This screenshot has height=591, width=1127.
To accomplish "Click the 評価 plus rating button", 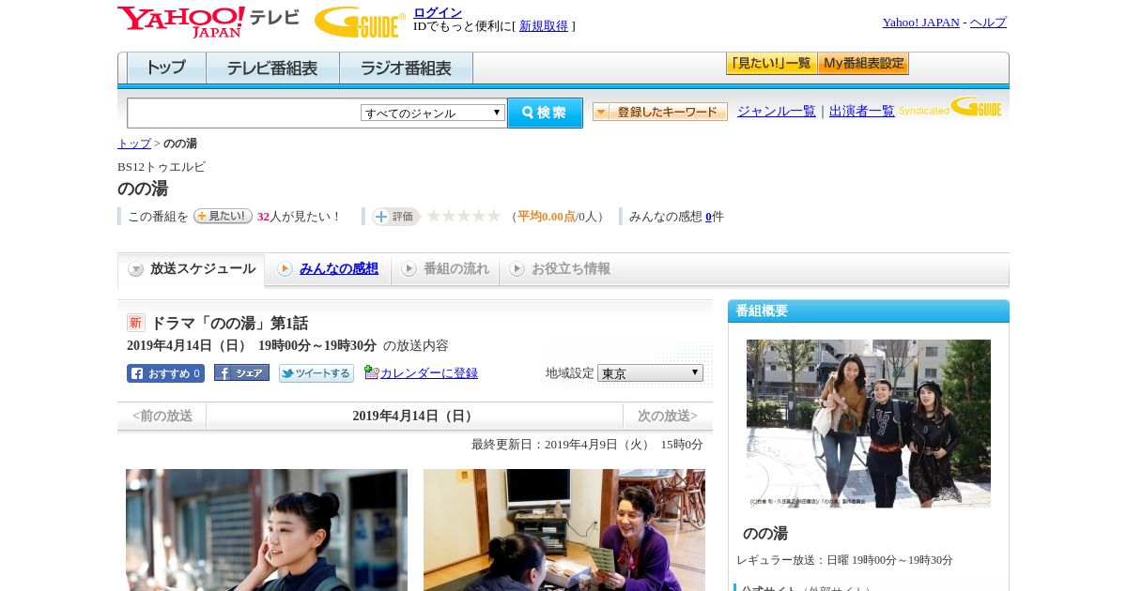I will 395,216.
